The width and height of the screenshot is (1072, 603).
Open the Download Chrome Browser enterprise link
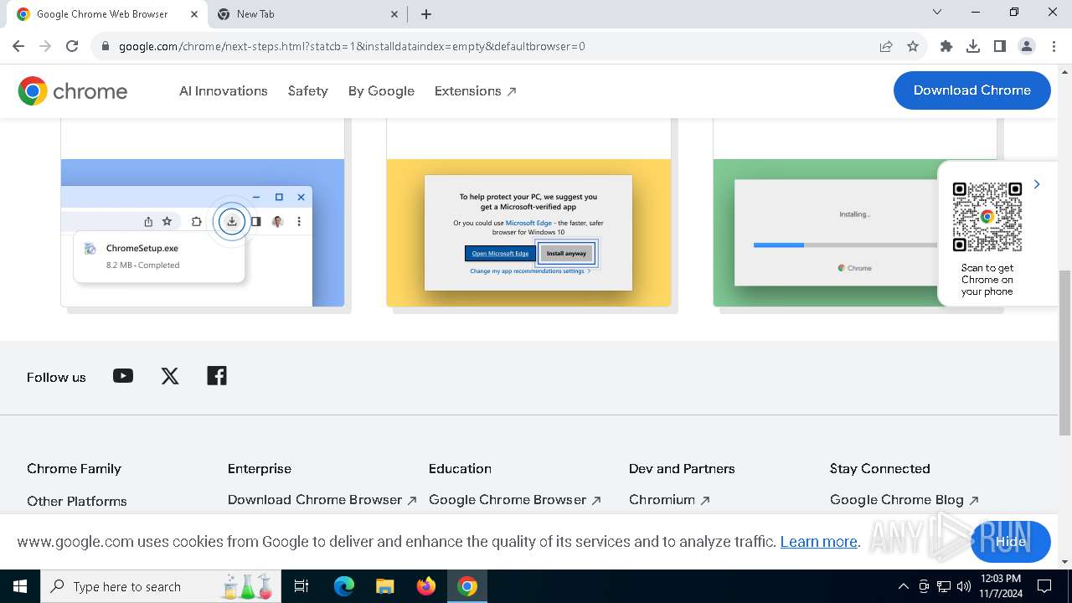322,500
